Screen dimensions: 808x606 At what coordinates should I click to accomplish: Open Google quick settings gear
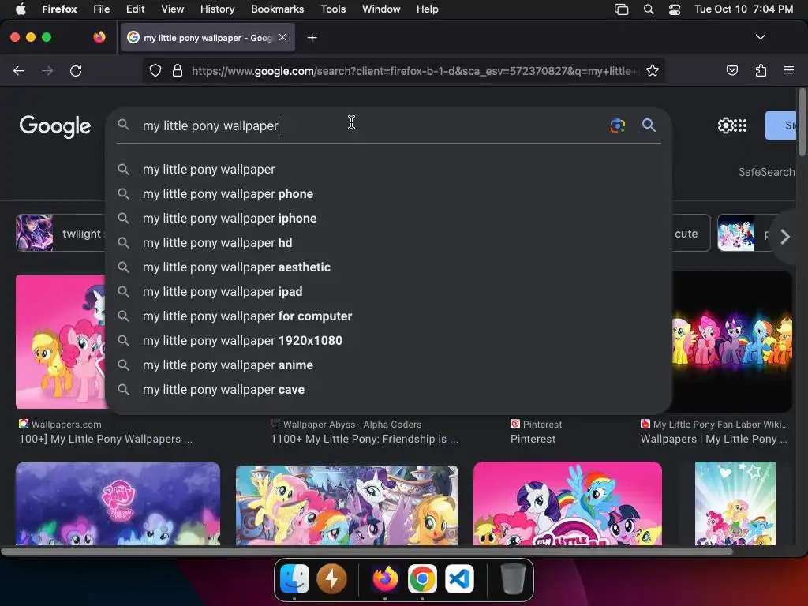(x=725, y=125)
